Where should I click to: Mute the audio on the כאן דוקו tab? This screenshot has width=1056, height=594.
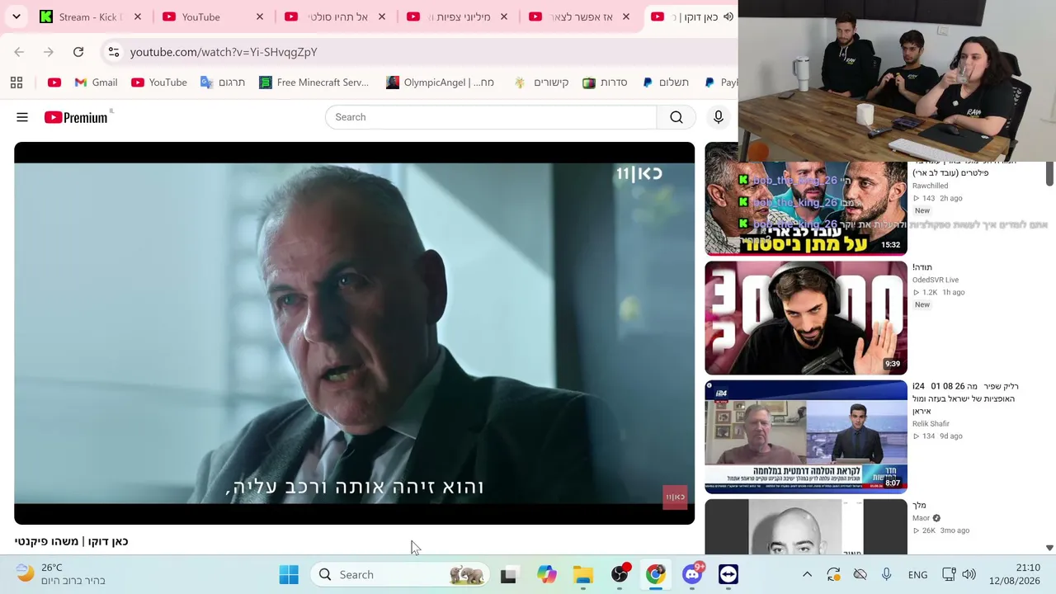tap(728, 16)
